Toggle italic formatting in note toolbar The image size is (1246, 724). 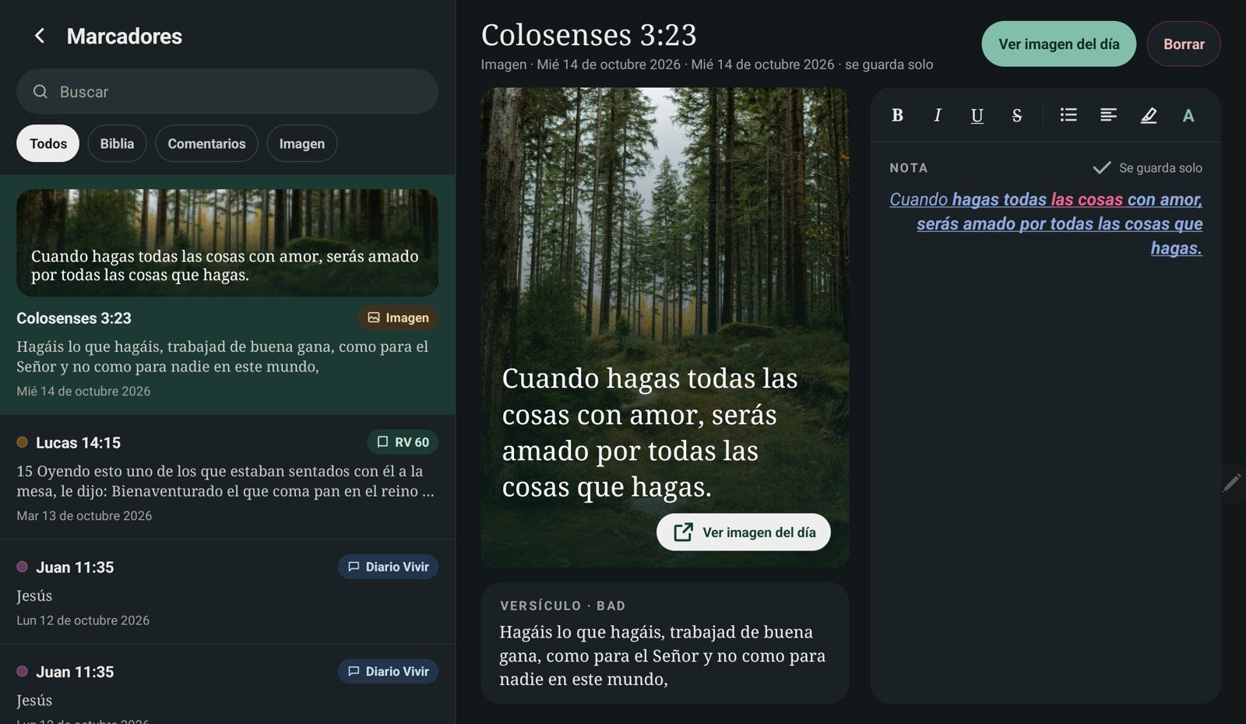(937, 115)
